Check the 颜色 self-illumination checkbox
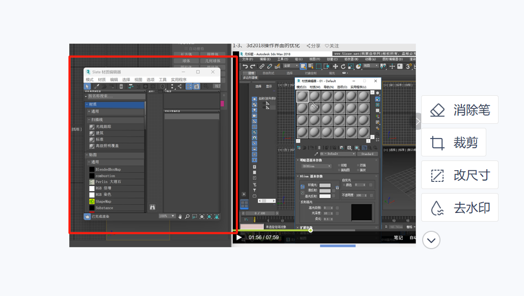The image size is (524, 296). (x=344, y=185)
